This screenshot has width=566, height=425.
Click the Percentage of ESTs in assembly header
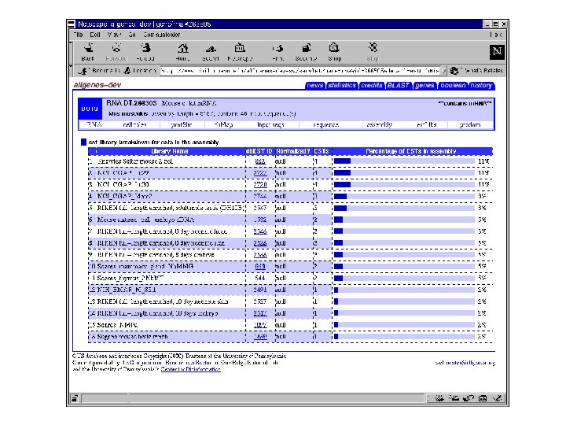[x=411, y=151]
